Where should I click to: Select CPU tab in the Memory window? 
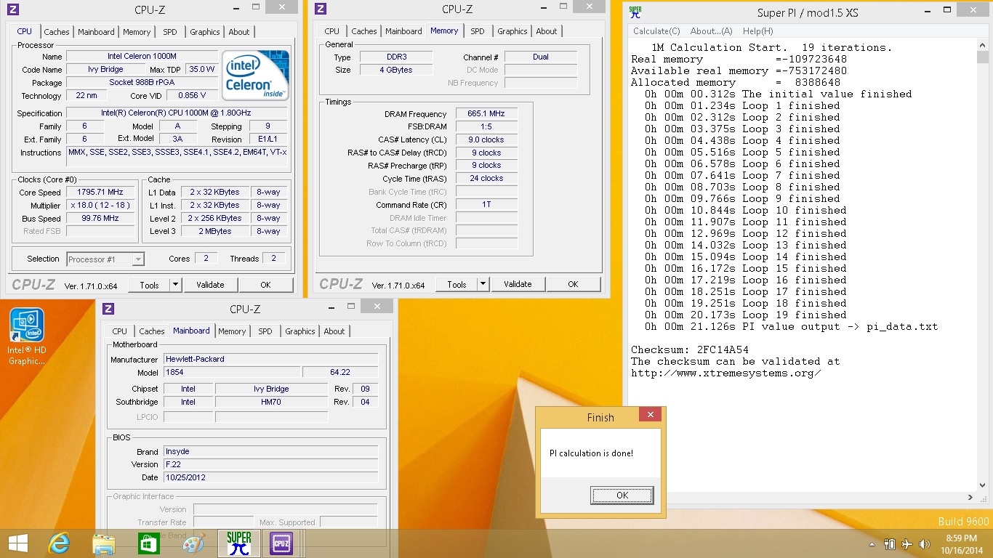pos(332,31)
